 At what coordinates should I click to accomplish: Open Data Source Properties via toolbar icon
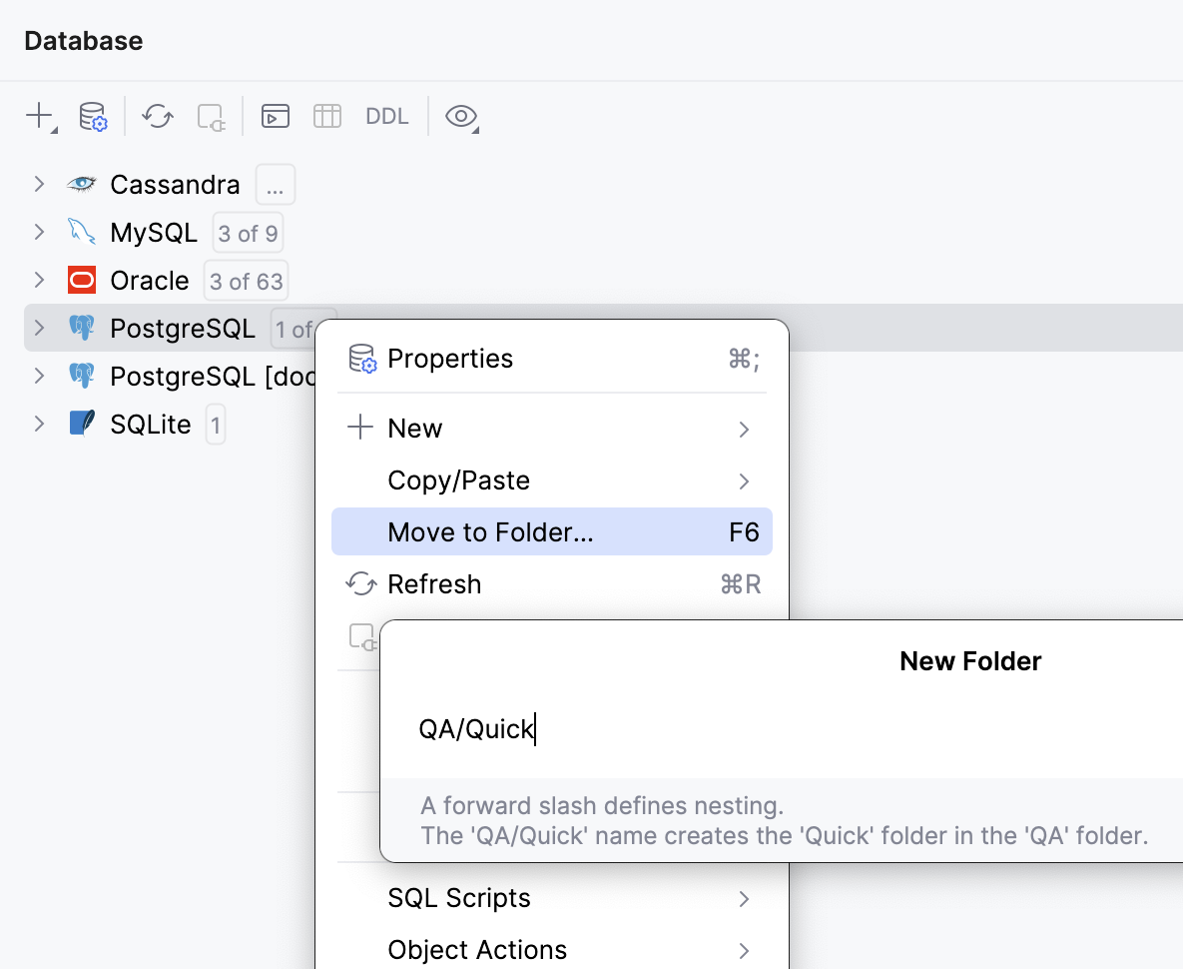[x=92, y=116]
